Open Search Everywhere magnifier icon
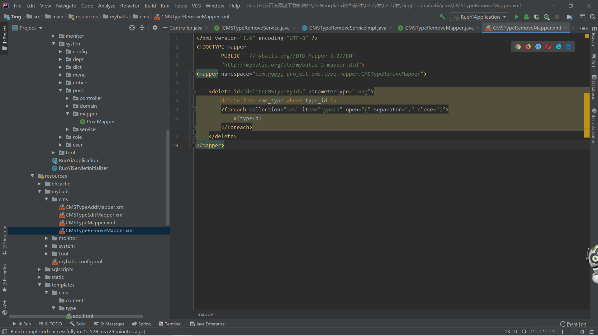 point(593,17)
